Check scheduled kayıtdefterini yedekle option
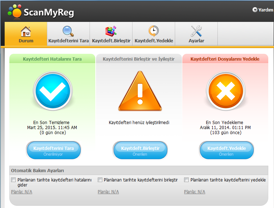 tap(187, 180)
